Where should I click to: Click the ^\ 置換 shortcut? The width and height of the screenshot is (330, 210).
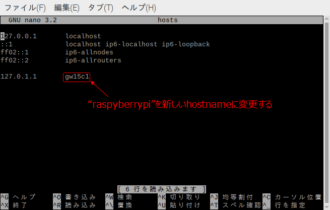[121, 205]
